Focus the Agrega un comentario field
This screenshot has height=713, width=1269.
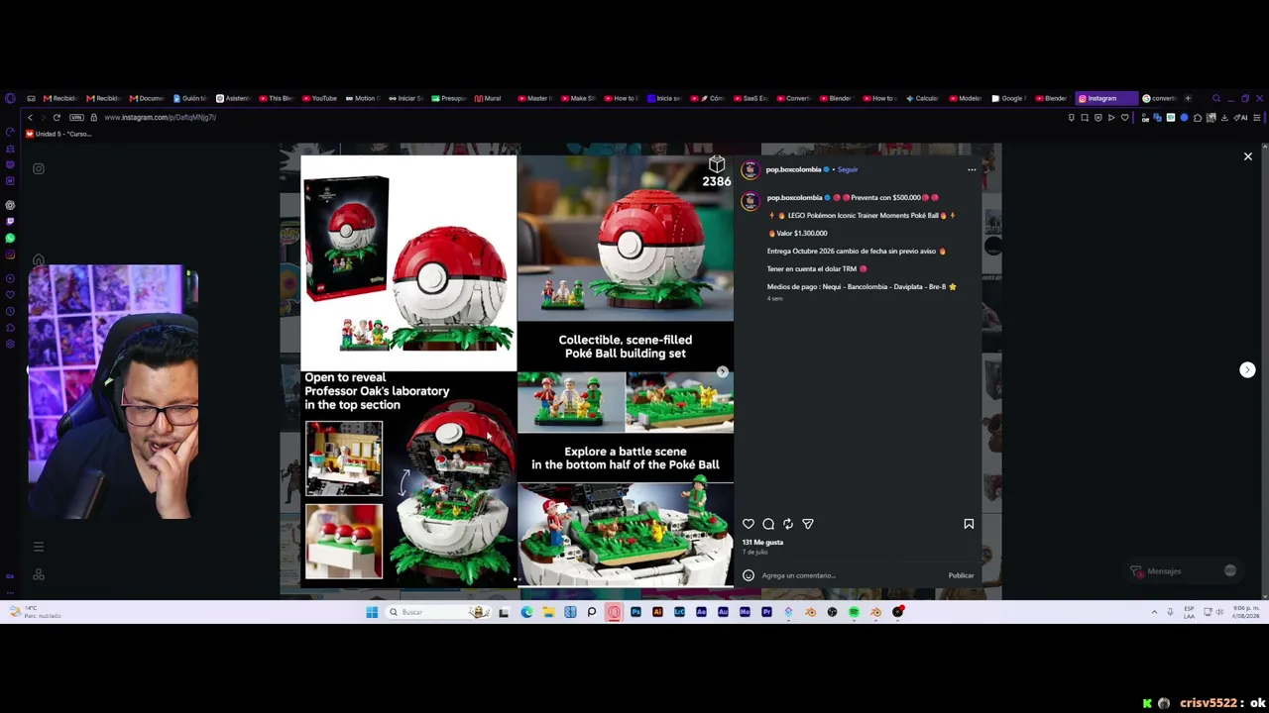click(851, 575)
